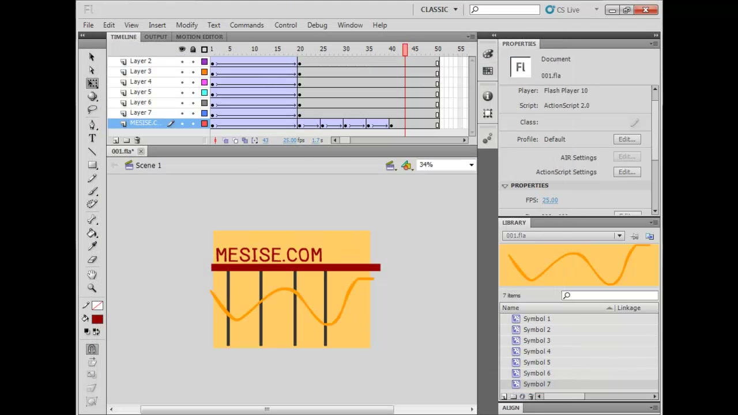Screen dimensions: 738x415
Task: Toggle outline color box of Layer 5
Action: (x=204, y=93)
